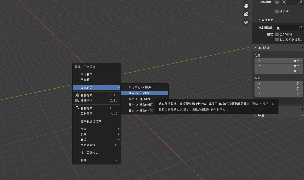
Task: Choose 平直着色 in context menu
Action: [x=97, y=80]
